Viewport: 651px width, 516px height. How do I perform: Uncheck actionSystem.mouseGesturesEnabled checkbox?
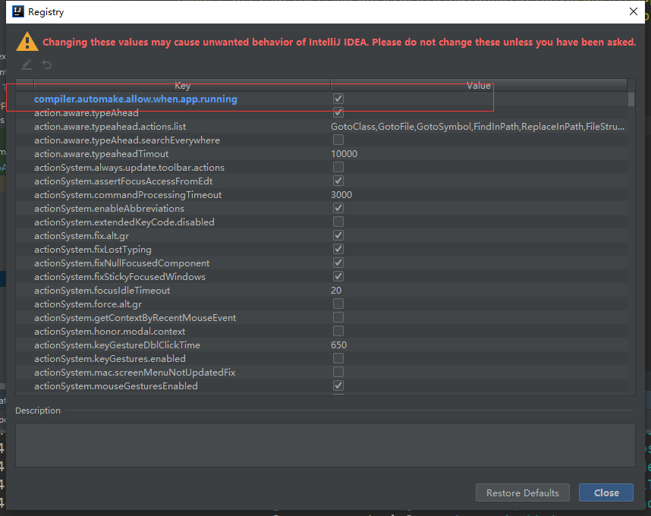coord(338,386)
